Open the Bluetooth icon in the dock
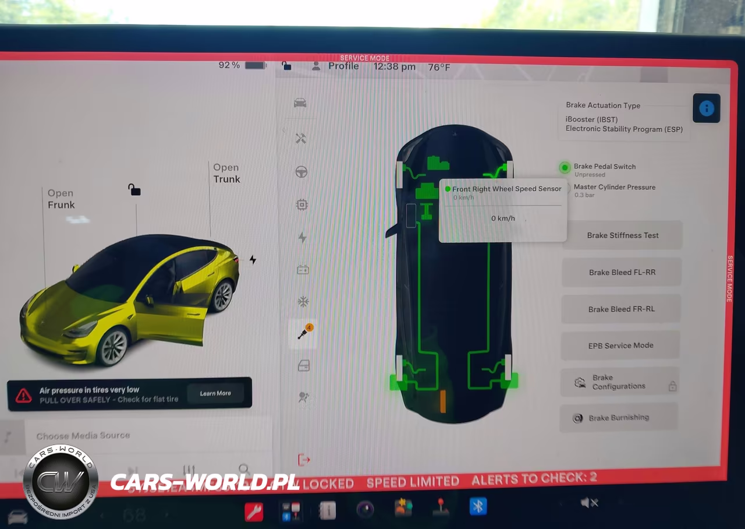The width and height of the screenshot is (745, 529). (478, 506)
